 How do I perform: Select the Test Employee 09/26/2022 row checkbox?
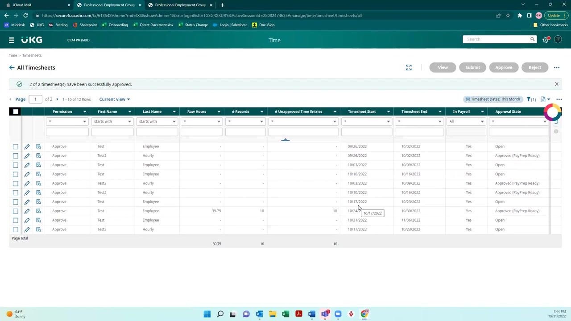click(16, 147)
